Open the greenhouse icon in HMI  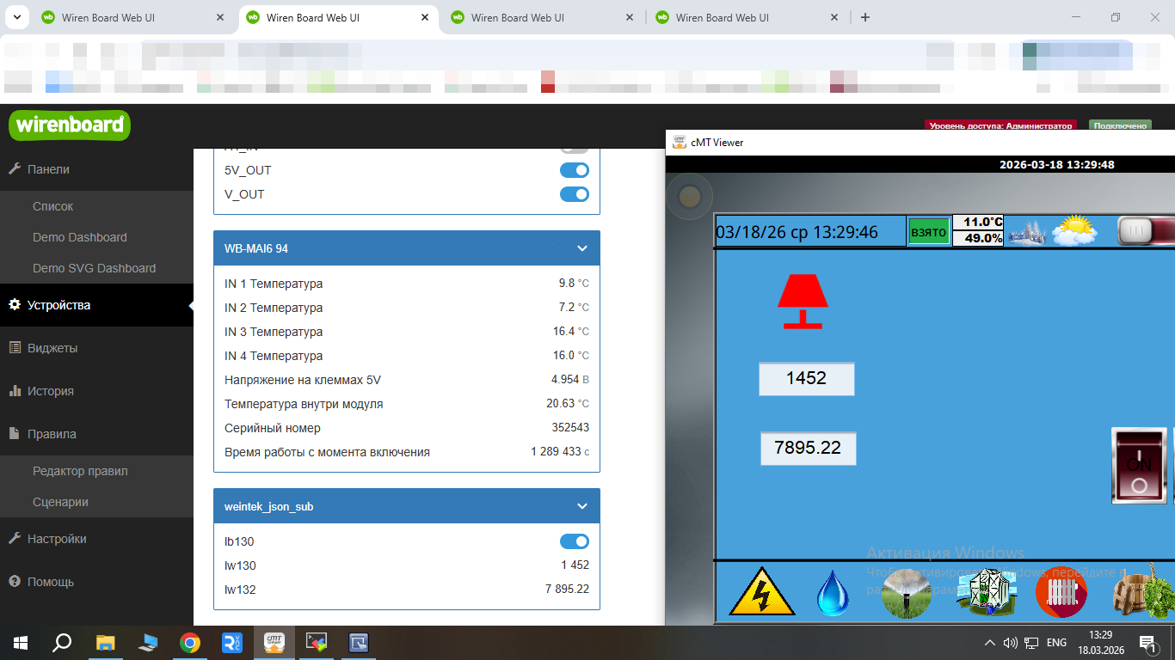986,592
